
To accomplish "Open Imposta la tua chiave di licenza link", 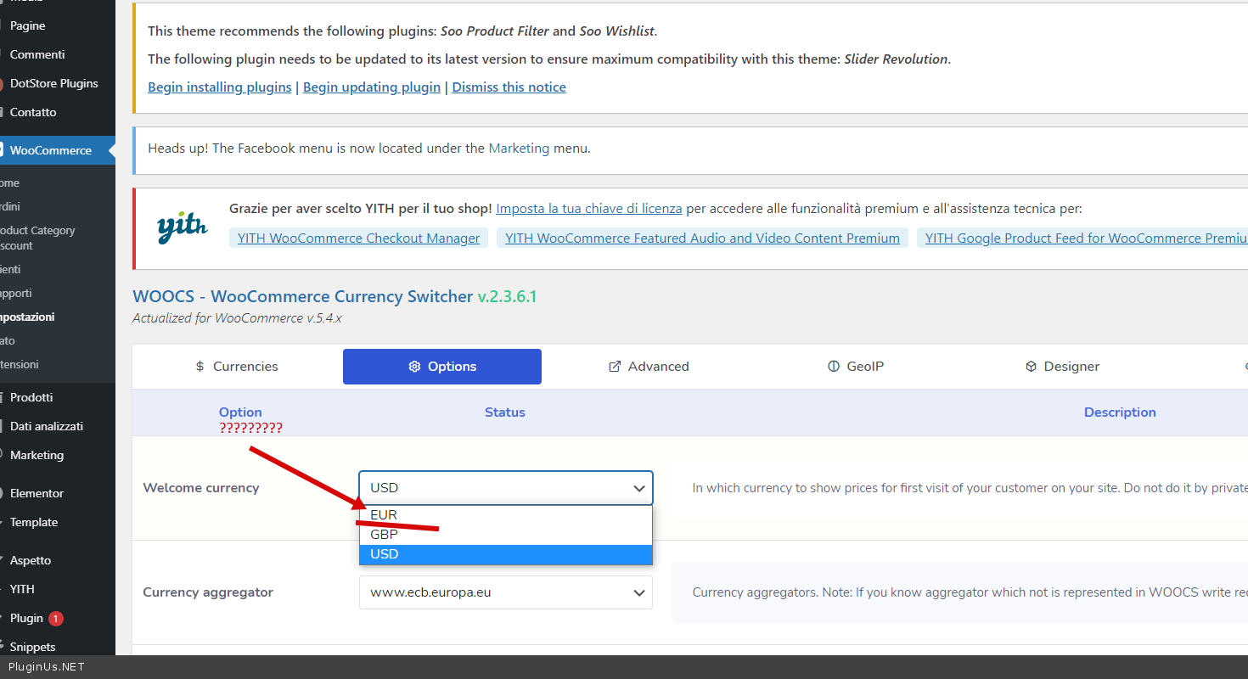I will (x=588, y=209).
